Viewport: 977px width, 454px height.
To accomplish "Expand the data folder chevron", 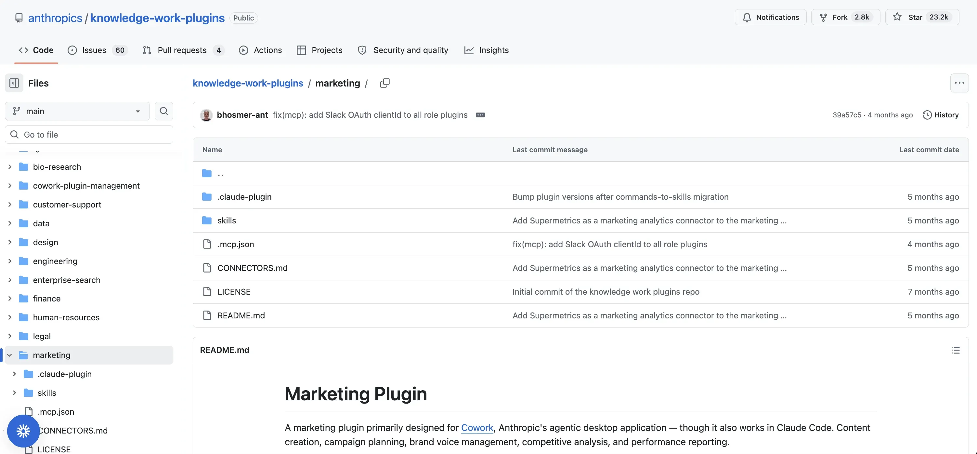I will click(x=10, y=223).
